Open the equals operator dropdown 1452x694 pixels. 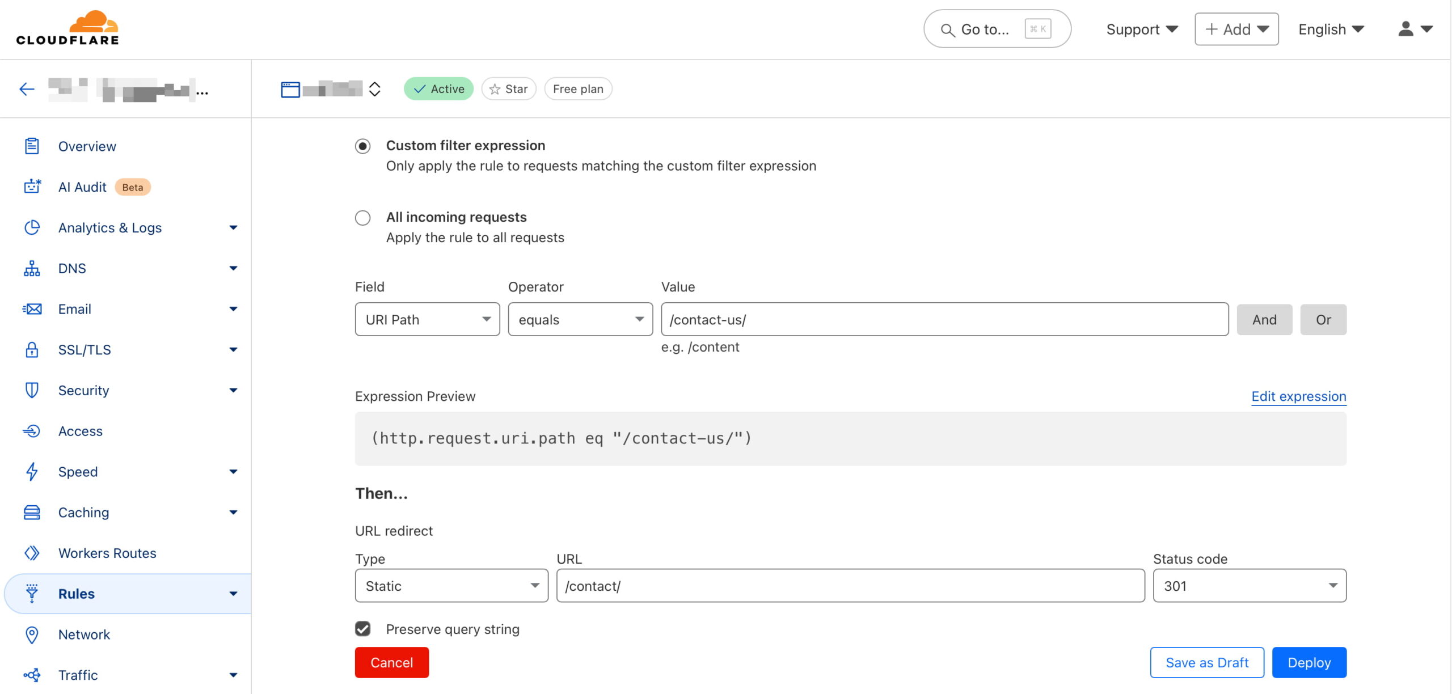coord(580,319)
